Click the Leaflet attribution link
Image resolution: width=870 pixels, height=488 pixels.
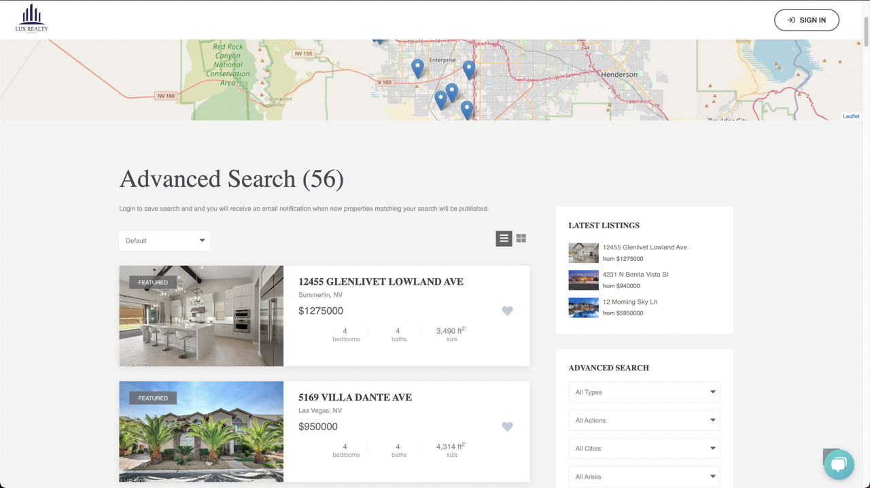851,116
